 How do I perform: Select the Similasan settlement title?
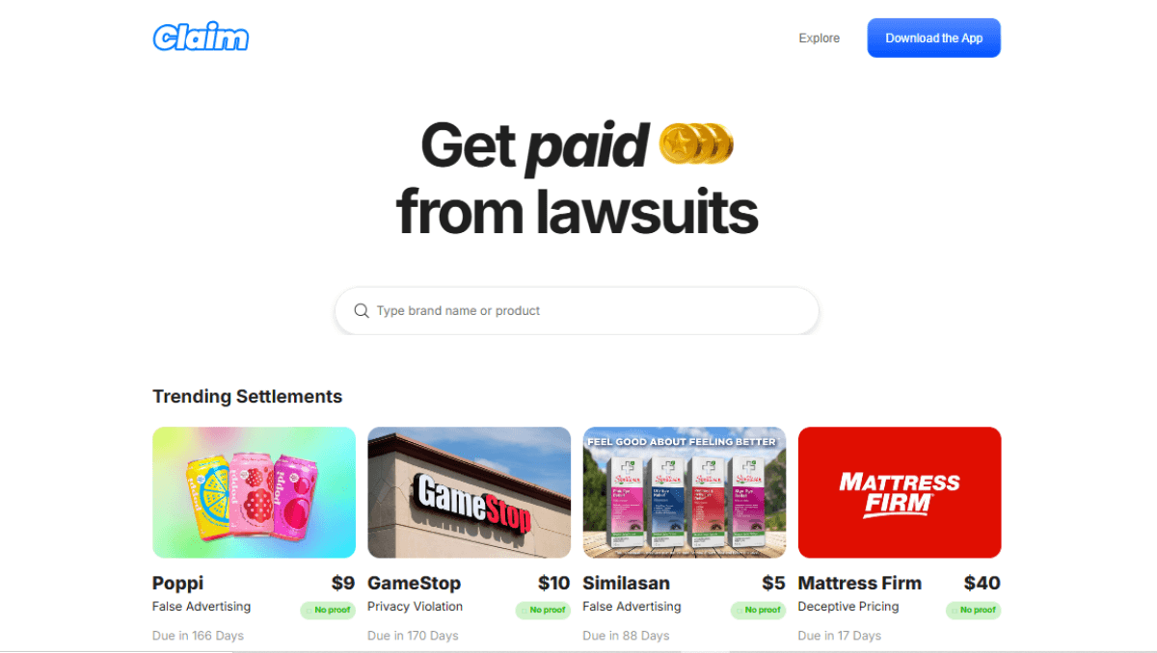coord(627,583)
